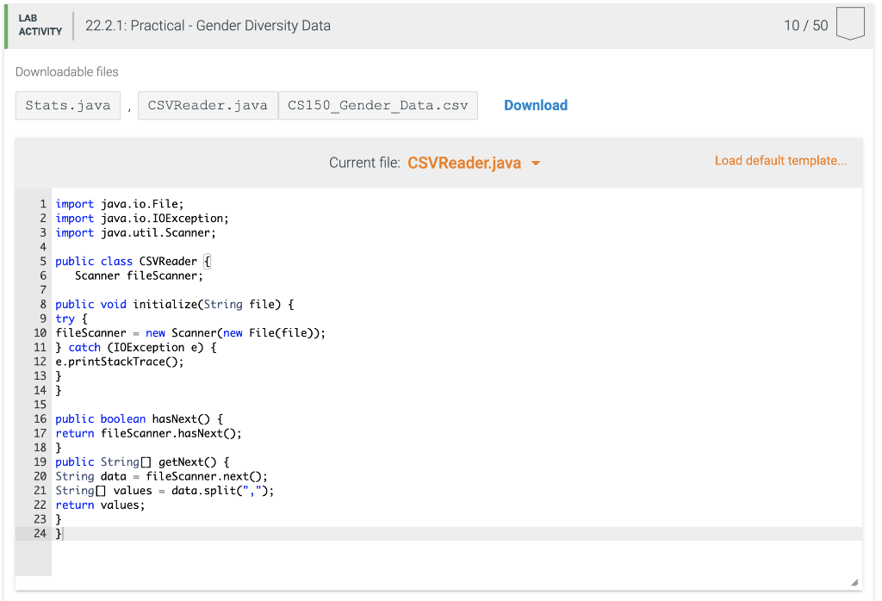
Task: Open the Current file dropdown
Action: pyautogui.click(x=474, y=162)
